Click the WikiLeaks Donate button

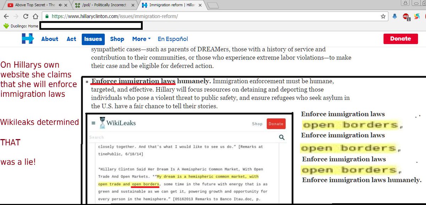pos(276,124)
